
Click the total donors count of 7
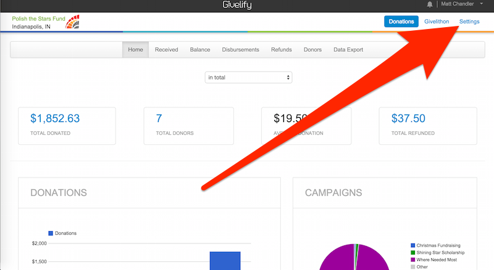coord(159,118)
